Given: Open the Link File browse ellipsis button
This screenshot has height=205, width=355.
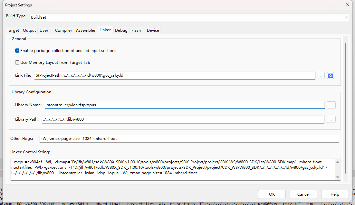Looking at the screenshot, I should pos(321,76).
